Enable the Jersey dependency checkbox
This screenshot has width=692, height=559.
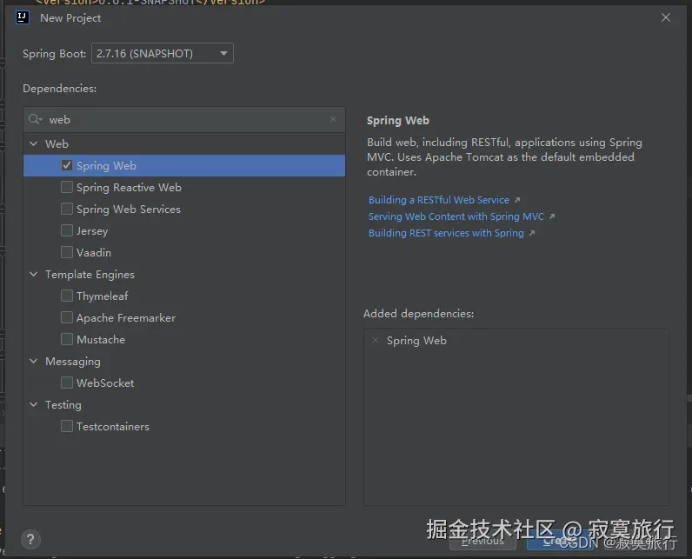point(67,230)
